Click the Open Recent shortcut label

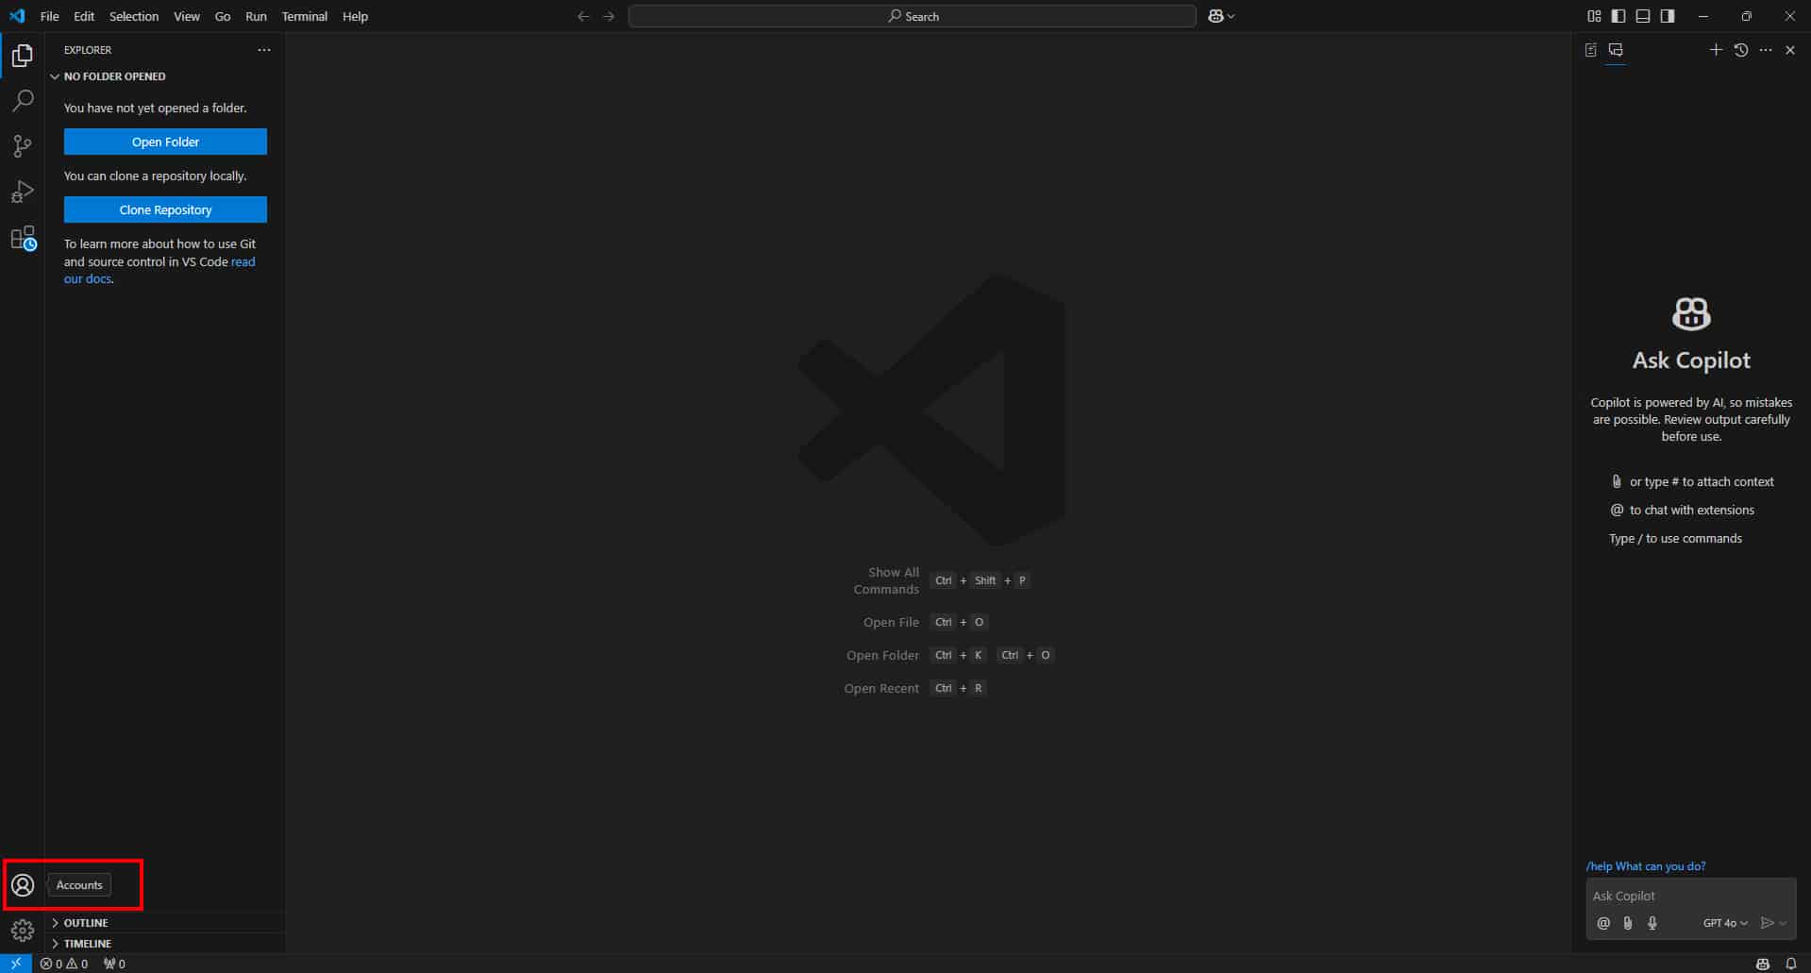[x=881, y=688]
